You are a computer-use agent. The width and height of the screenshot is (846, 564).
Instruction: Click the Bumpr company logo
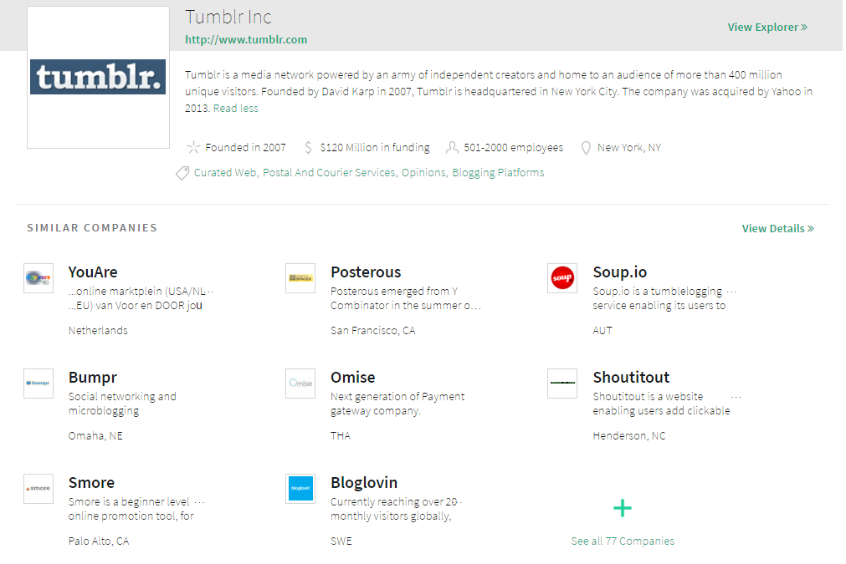pyautogui.click(x=38, y=383)
